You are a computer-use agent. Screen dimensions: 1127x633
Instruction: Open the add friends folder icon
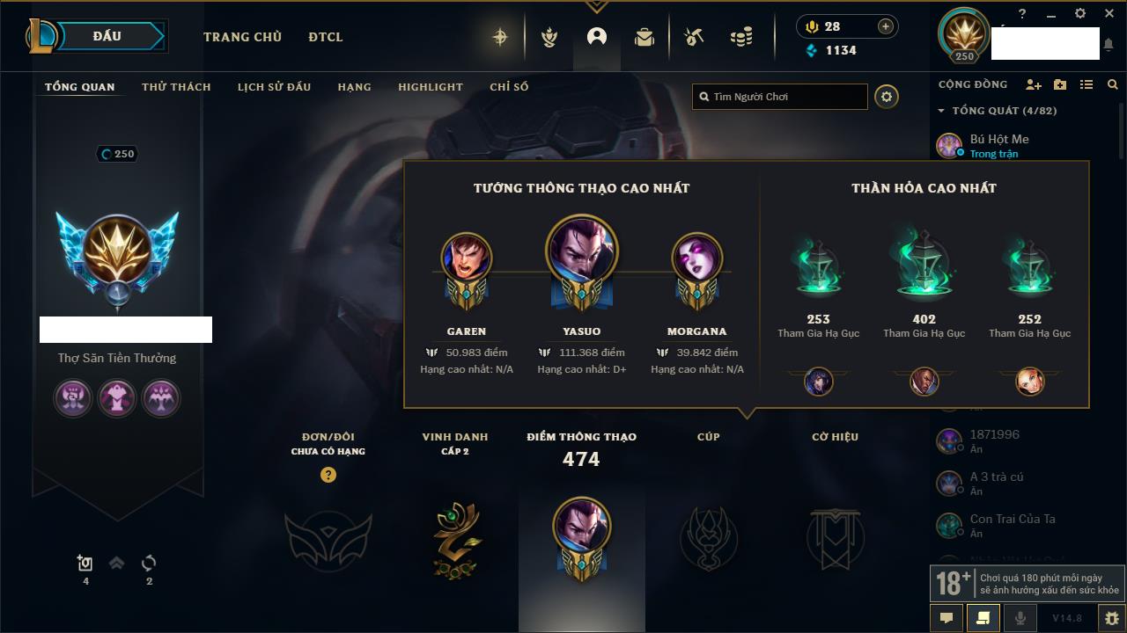(1060, 84)
